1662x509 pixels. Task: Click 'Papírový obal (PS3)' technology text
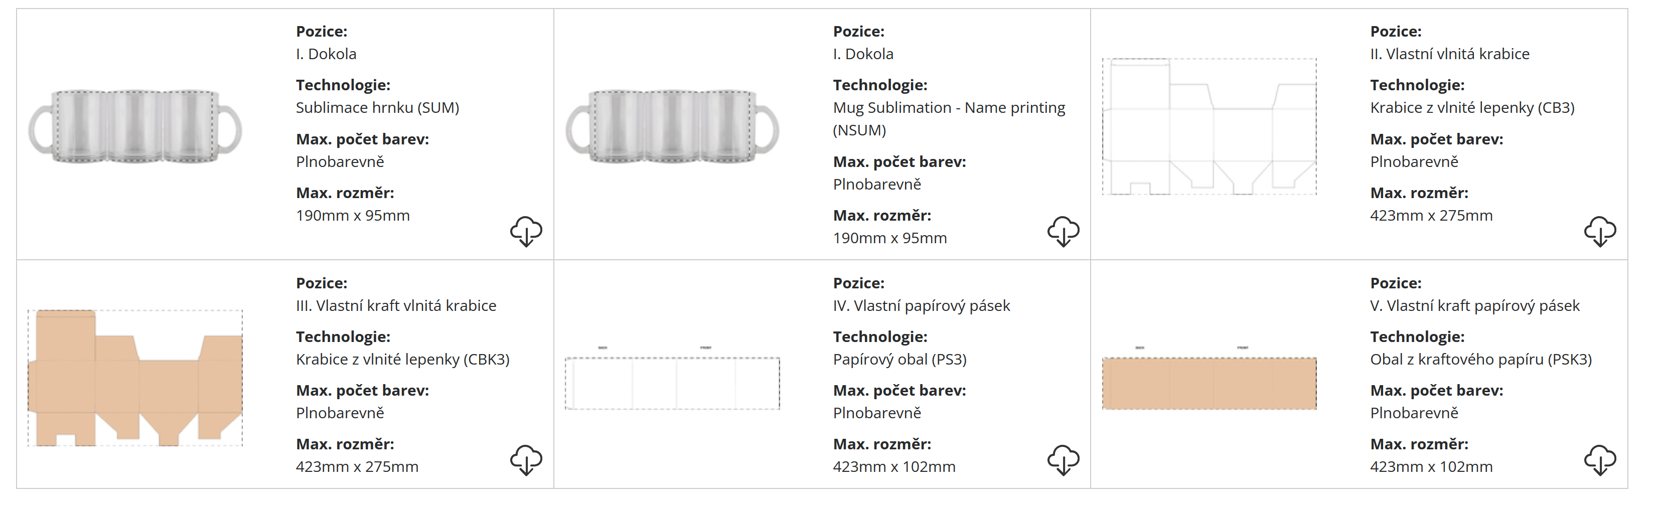point(899,360)
